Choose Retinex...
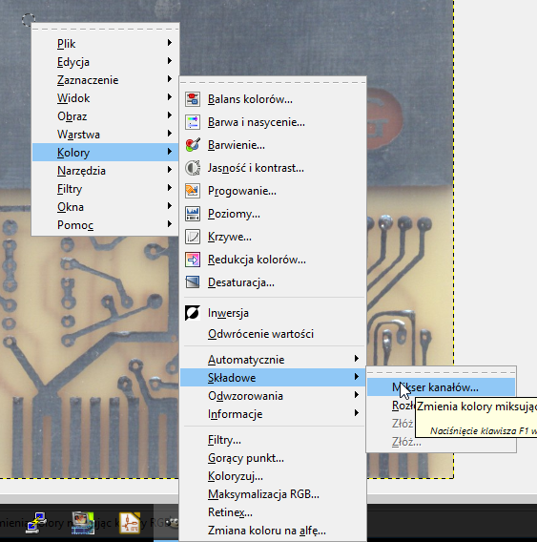The image size is (537, 542). coord(273,512)
